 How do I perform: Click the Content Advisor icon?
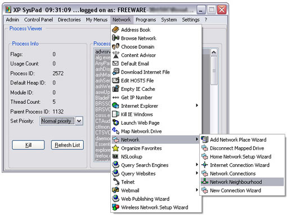tap(115, 55)
